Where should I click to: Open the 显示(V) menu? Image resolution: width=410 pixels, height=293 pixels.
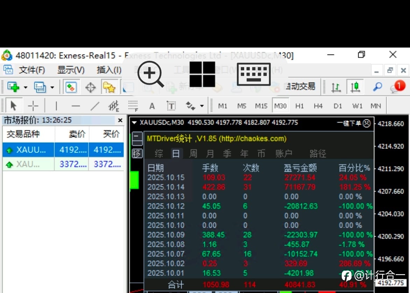tap(71, 70)
